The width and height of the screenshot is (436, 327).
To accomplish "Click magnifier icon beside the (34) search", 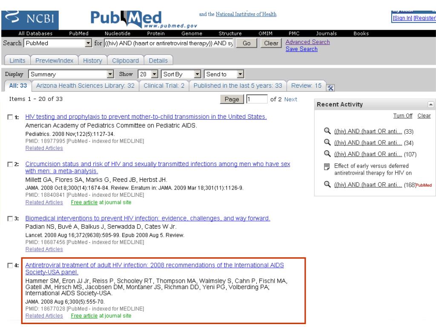I will pos(327,142).
